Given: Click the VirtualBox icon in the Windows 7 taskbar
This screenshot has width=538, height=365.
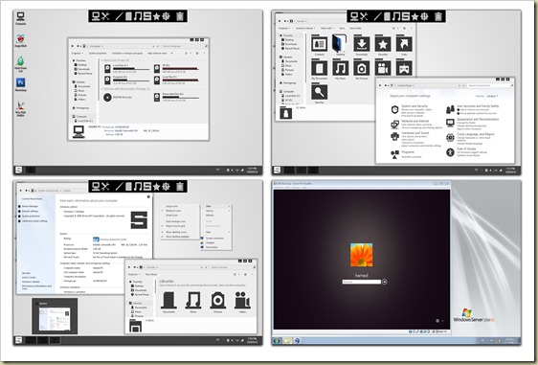Looking at the screenshot, I should click(x=297, y=341).
